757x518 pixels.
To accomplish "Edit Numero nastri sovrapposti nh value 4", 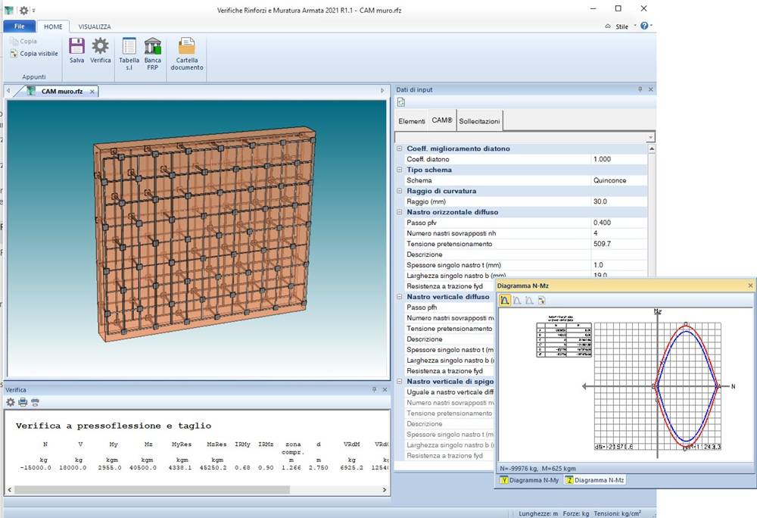I will point(619,233).
